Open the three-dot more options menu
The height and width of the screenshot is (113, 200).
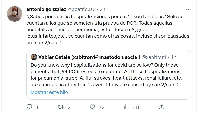click(x=188, y=9)
